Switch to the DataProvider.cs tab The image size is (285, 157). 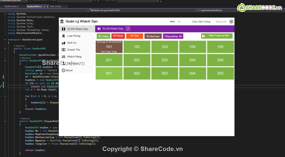(12, 6)
